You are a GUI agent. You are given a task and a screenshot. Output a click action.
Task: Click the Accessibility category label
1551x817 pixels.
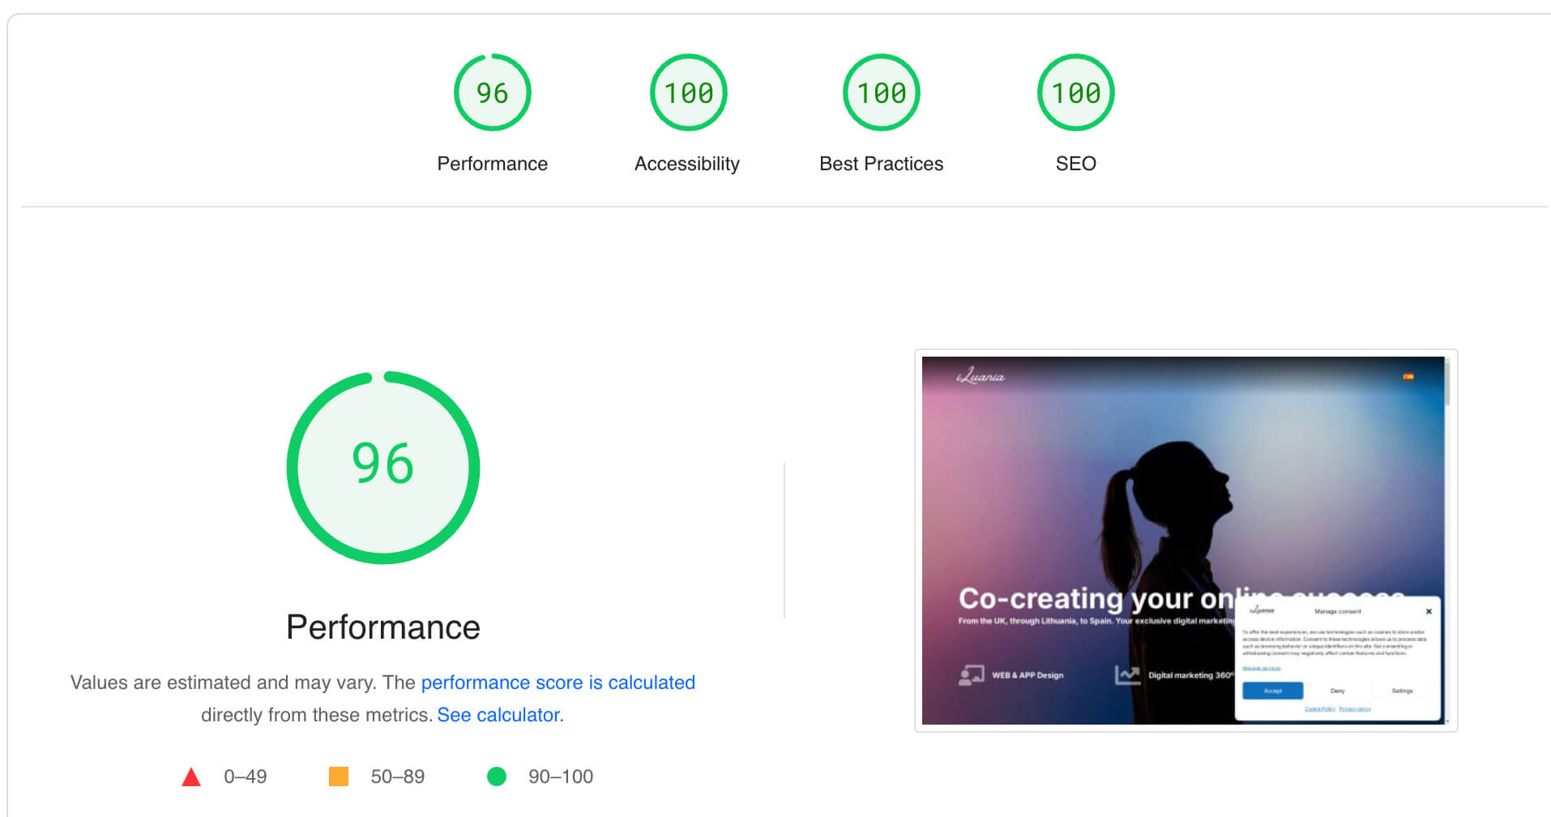tap(686, 164)
